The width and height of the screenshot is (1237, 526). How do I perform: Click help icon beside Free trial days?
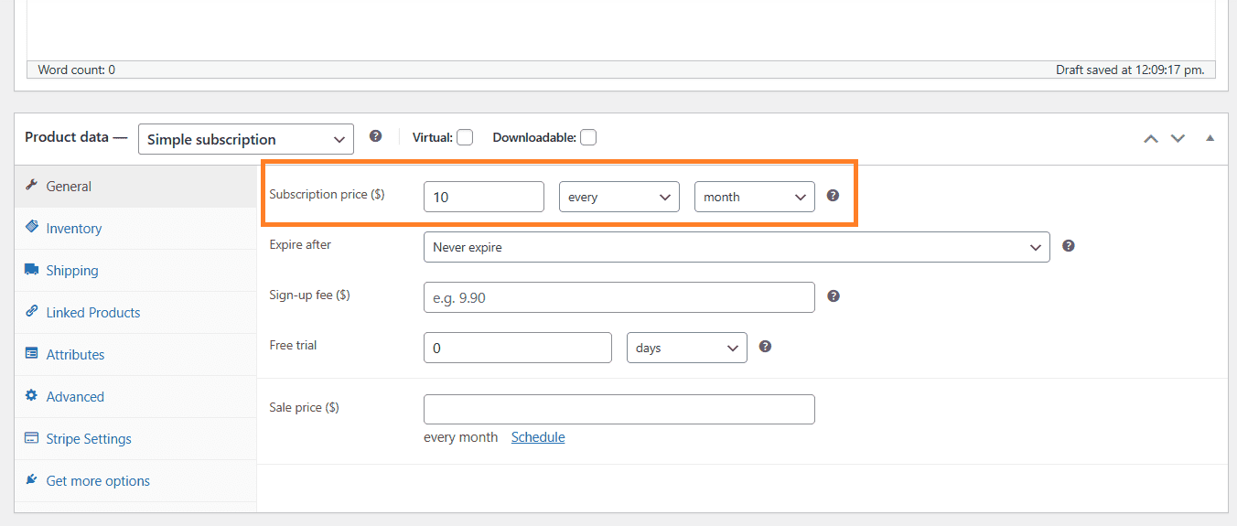[765, 347]
